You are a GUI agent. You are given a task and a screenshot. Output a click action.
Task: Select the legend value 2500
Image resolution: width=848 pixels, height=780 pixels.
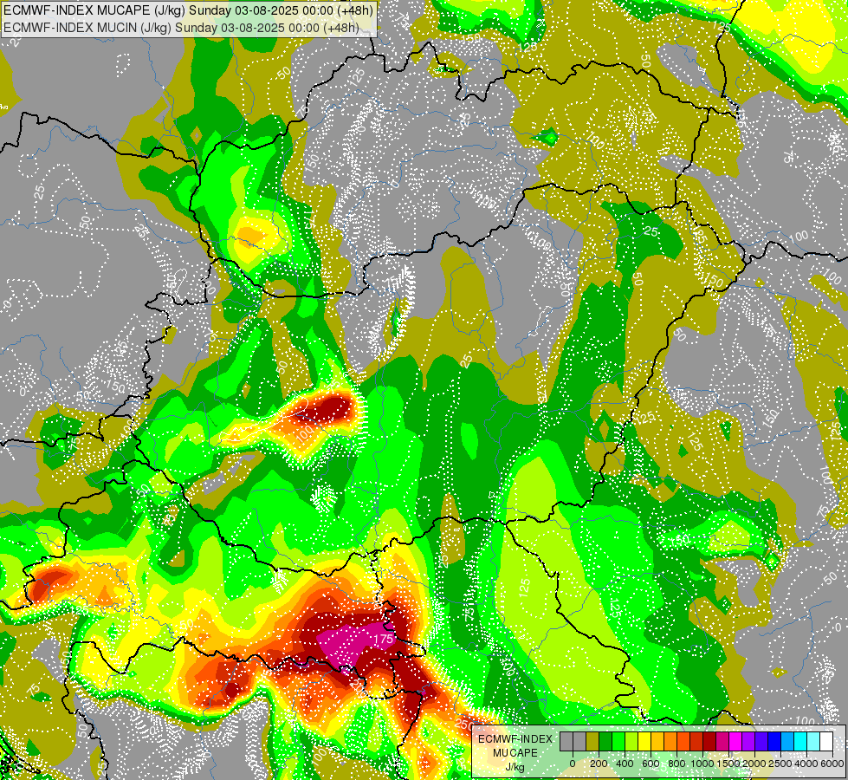[x=780, y=764]
